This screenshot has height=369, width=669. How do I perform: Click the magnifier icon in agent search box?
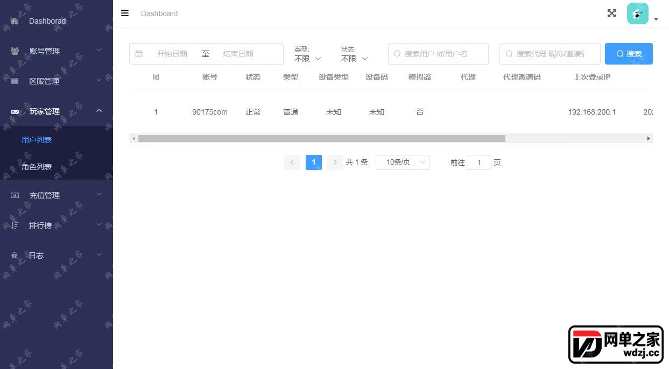tap(509, 54)
